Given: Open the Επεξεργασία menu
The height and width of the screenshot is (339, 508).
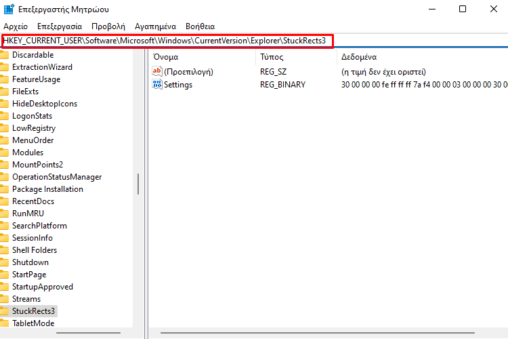Looking at the screenshot, I should tap(60, 26).
